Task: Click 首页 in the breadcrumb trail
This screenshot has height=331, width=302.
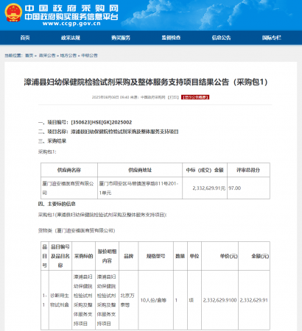Action: click(x=29, y=56)
